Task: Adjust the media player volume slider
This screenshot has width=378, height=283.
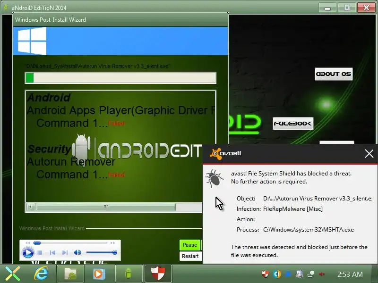Action: (101, 252)
